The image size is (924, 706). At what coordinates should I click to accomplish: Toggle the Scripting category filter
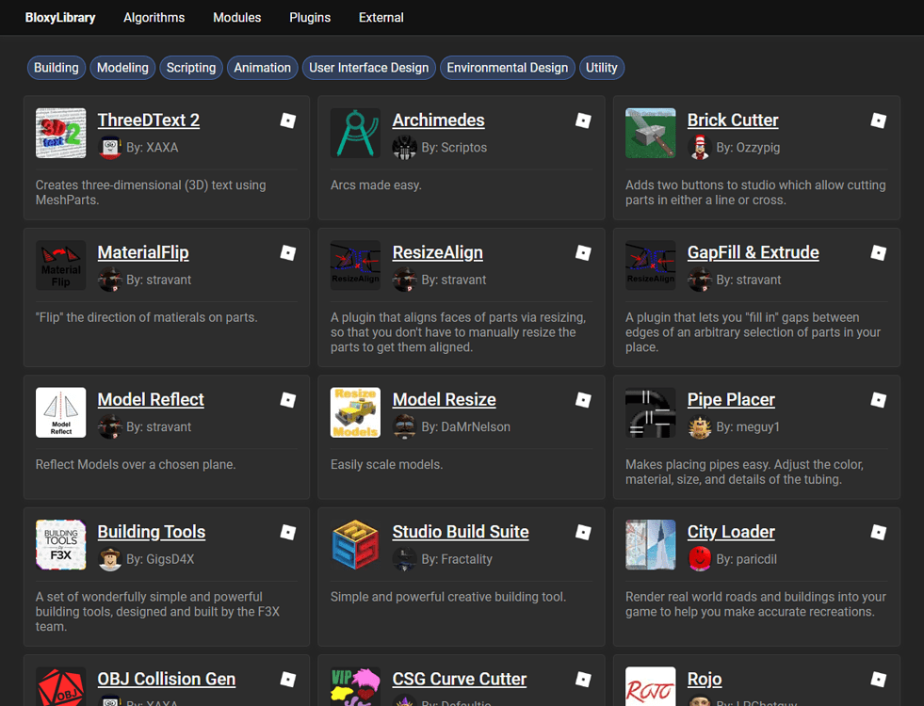click(190, 68)
